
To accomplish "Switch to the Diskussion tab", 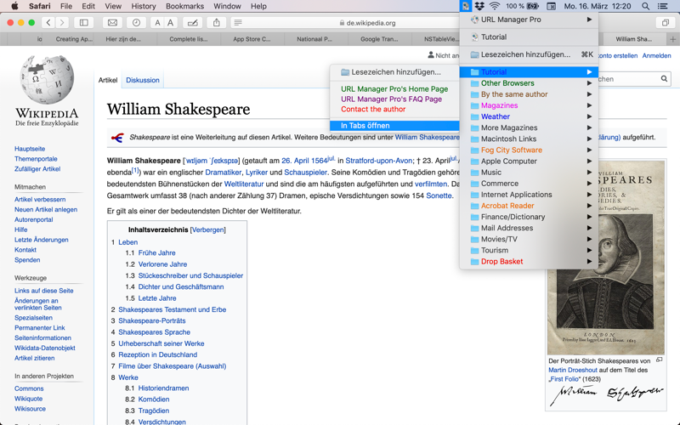I will [x=143, y=80].
